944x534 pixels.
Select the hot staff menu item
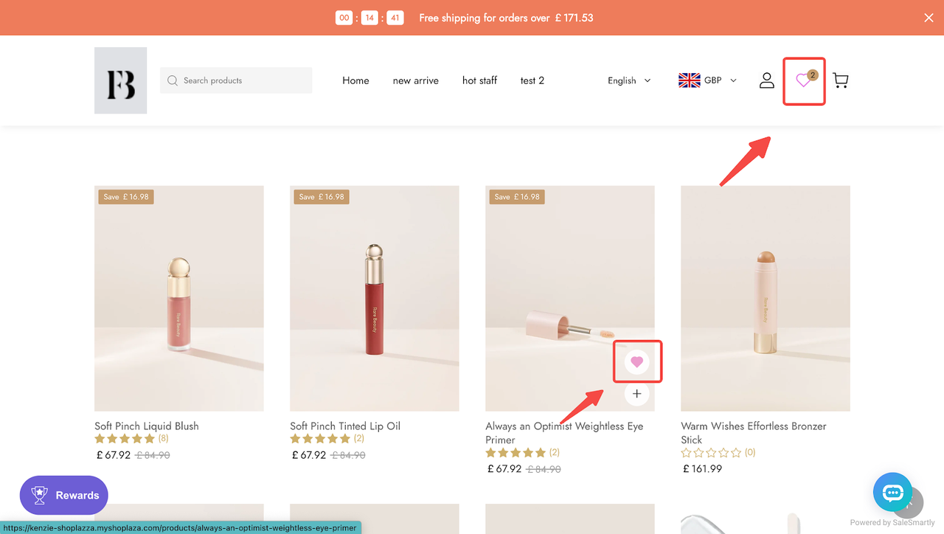[x=479, y=80]
